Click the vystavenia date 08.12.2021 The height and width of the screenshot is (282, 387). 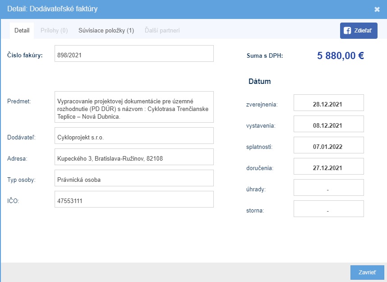click(x=328, y=124)
